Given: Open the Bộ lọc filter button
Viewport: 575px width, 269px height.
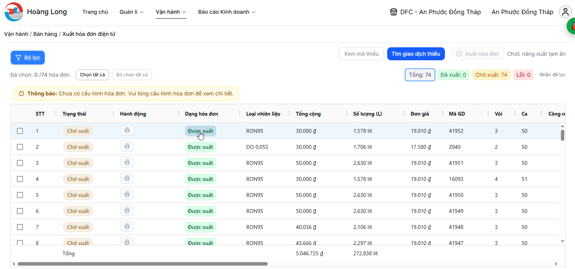Looking at the screenshot, I should tap(28, 58).
